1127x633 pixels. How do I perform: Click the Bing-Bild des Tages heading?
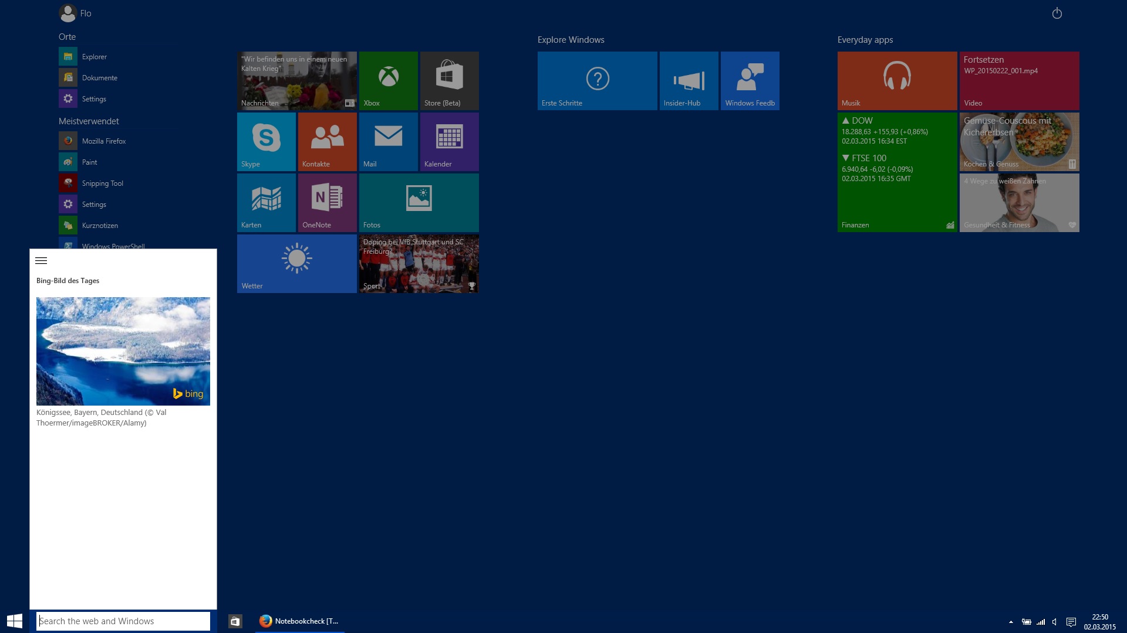(x=68, y=281)
